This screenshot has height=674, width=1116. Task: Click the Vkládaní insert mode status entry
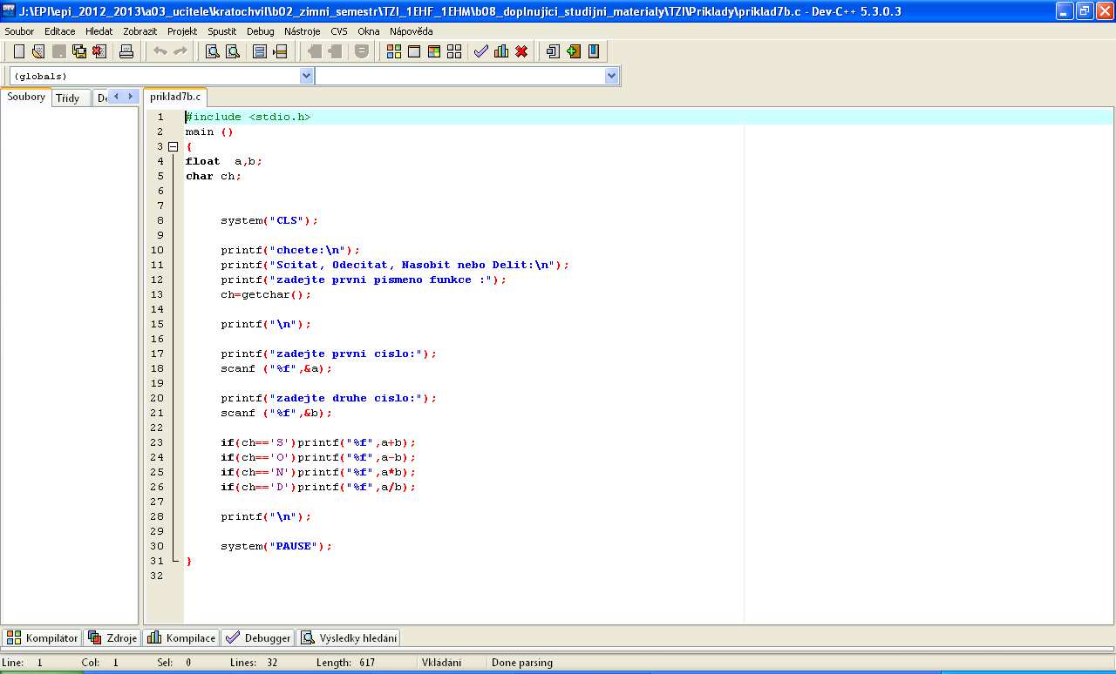441,663
